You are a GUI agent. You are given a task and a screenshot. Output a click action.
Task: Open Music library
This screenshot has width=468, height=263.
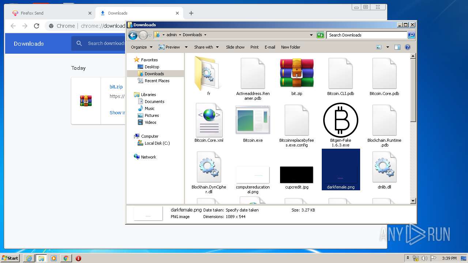click(x=150, y=108)
